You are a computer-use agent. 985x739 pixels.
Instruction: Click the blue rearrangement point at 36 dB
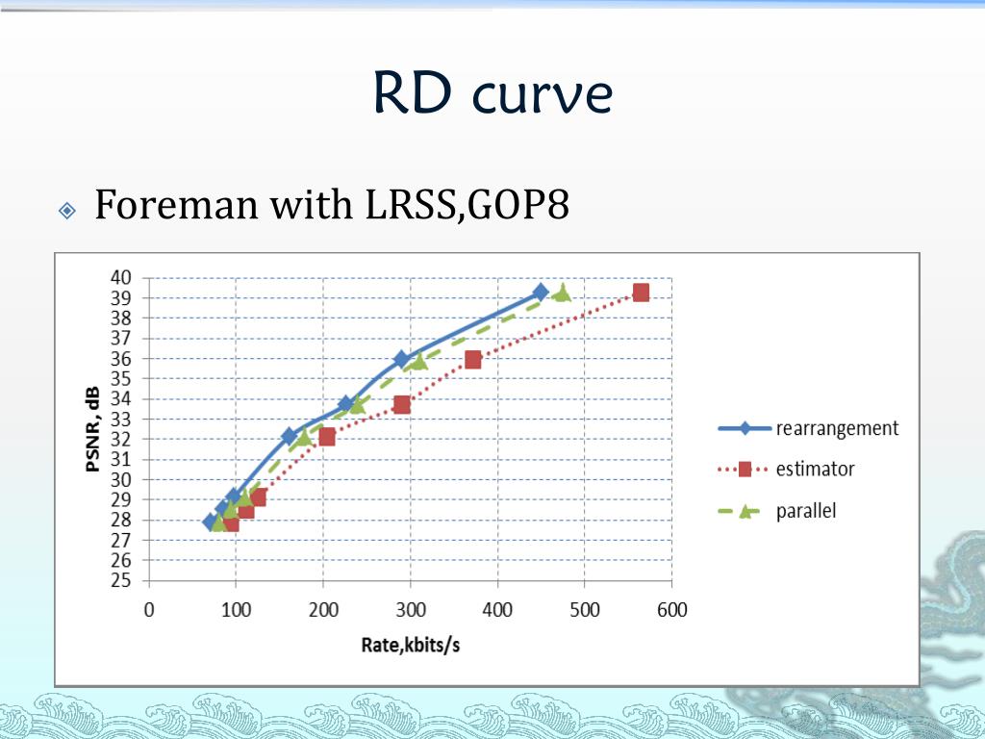[402, 360]
